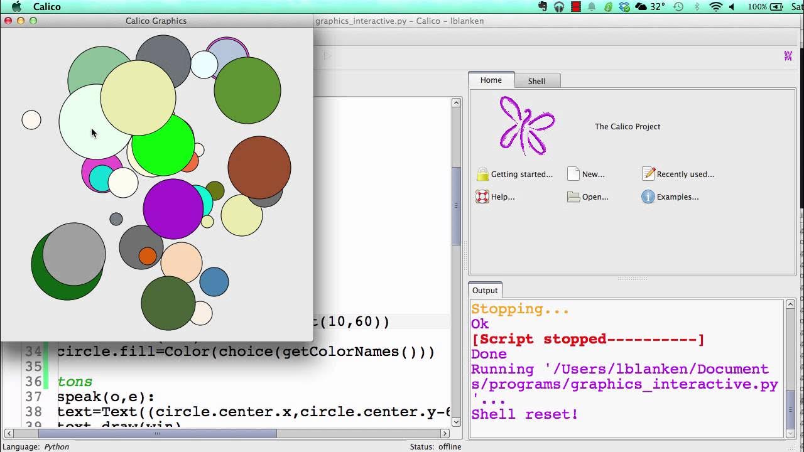Viewport: 804px width, 452px height.
Task: Click the editor horizontal scrollbar right arrow
Action: (445, 433)
